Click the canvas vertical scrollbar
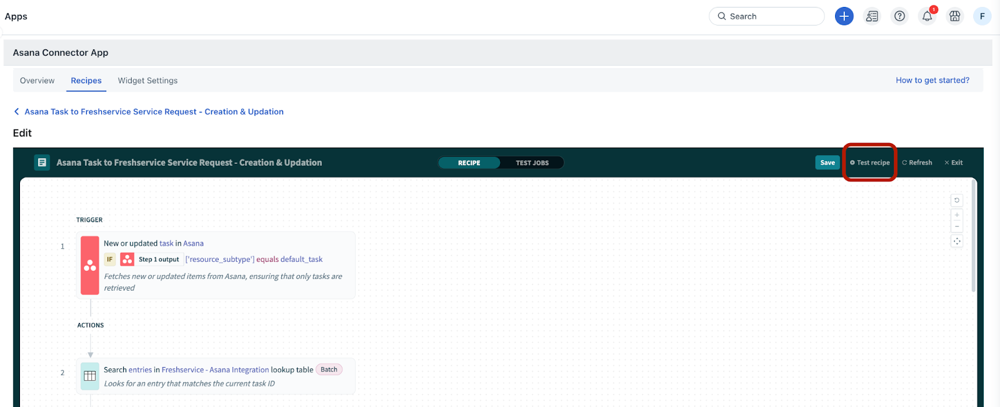The height and width of the screenshot is (407, 1000). (974, 235)
